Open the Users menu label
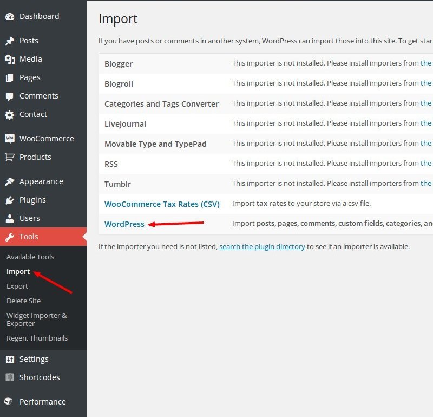Screen dimensions: 433x417 click(x=30, y=218)
